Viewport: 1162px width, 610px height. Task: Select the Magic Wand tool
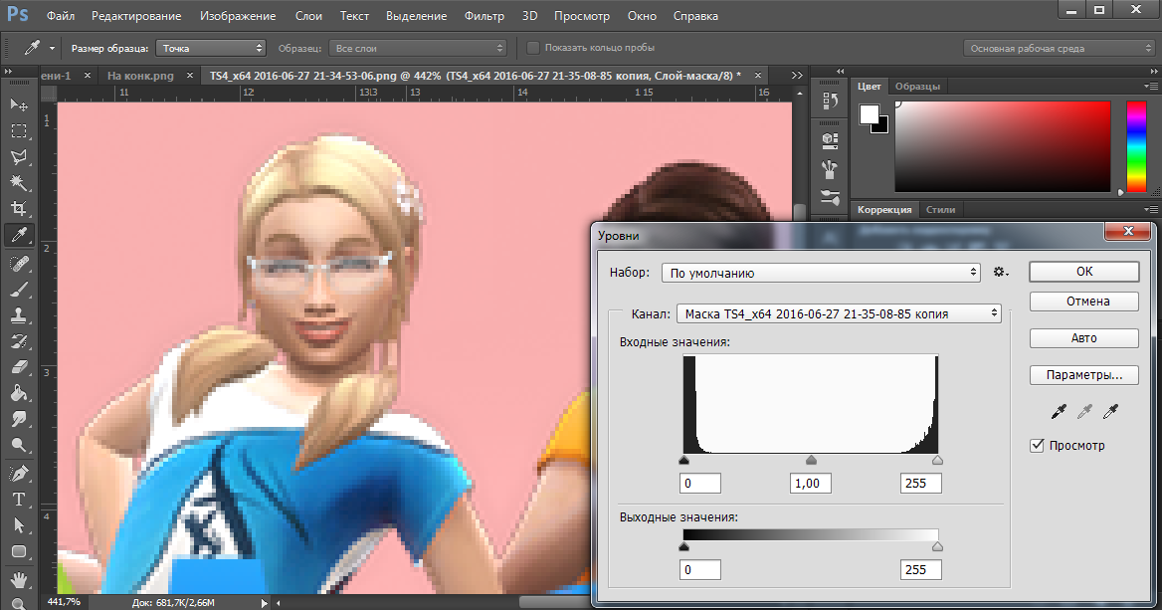click(x=19, y=183)
